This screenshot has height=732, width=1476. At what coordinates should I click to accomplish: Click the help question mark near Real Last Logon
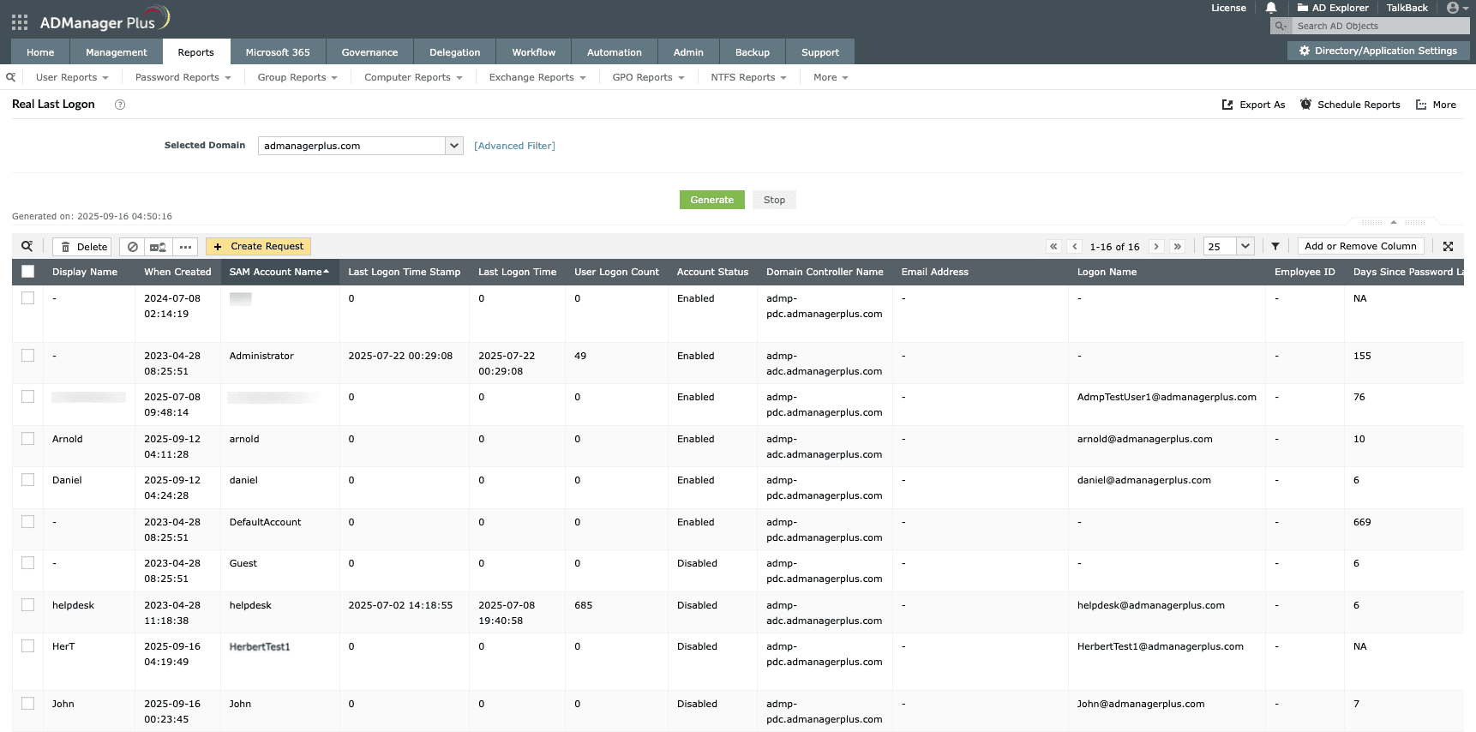[x=120, y=105]
